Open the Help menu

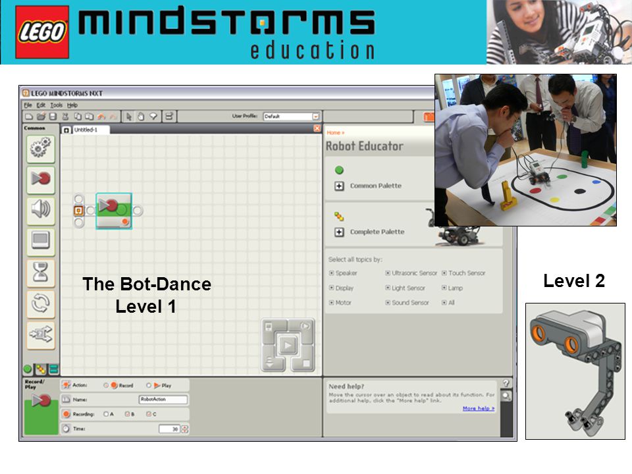click(x=72, y=105)
